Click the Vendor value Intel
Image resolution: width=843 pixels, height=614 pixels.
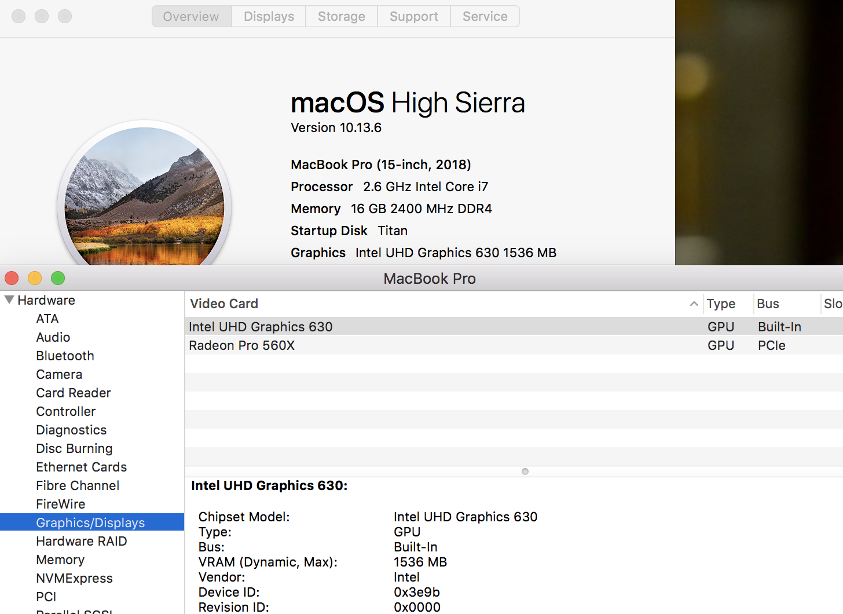pyautogui.click(x=406, y=577)
